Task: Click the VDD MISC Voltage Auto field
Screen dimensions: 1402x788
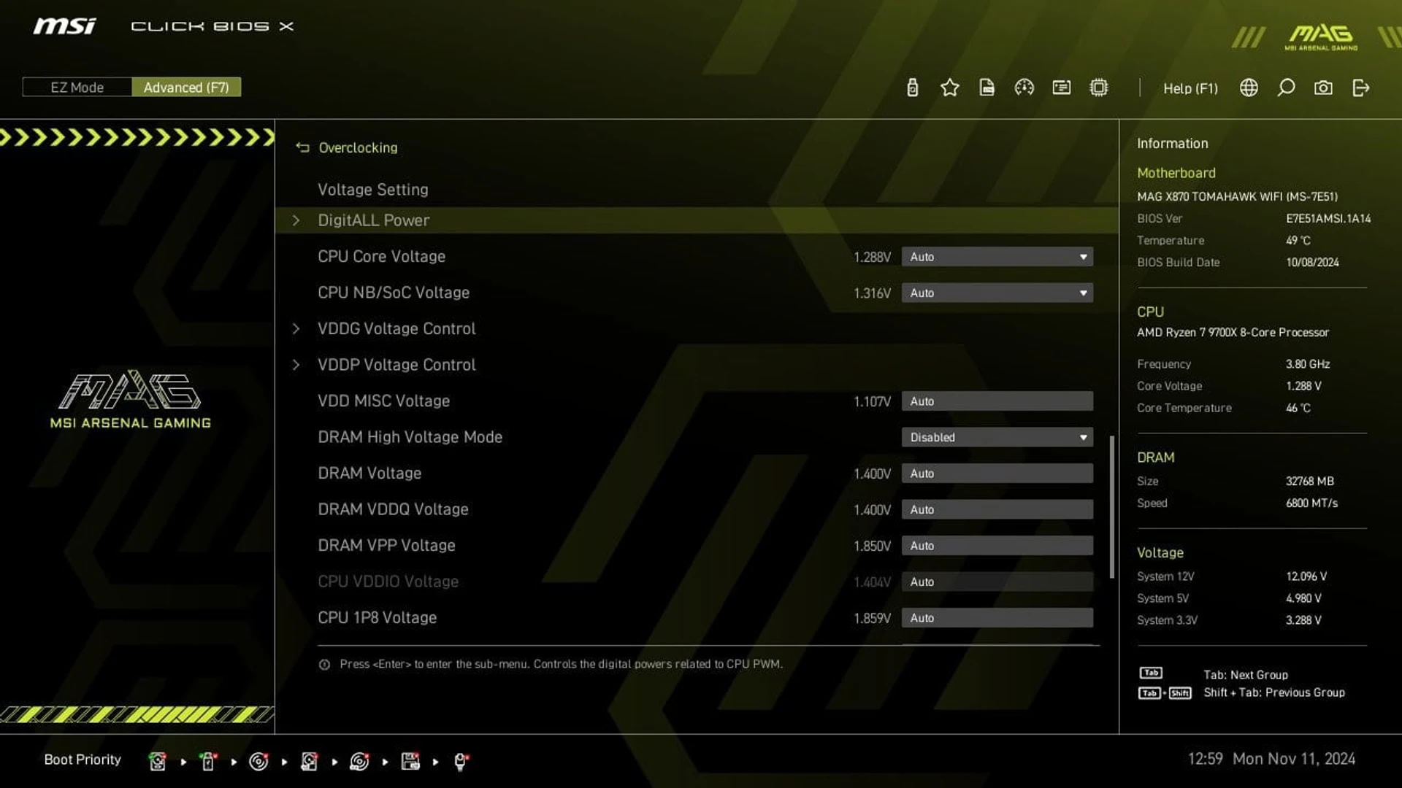Action: click(x=997, y=401)
